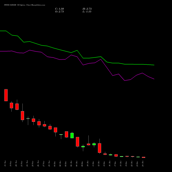
Task: Click the red candle for 21 Nov
Action: point(22,116)
